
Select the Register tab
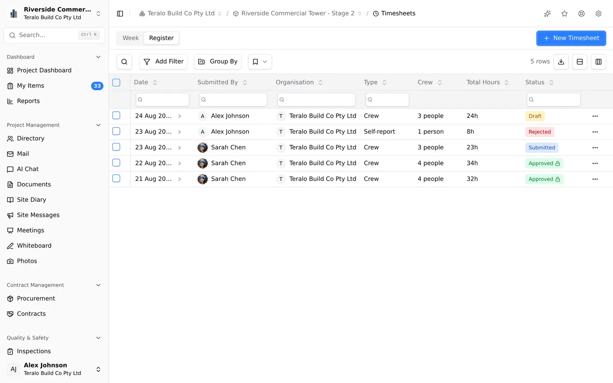pos(161,38)
